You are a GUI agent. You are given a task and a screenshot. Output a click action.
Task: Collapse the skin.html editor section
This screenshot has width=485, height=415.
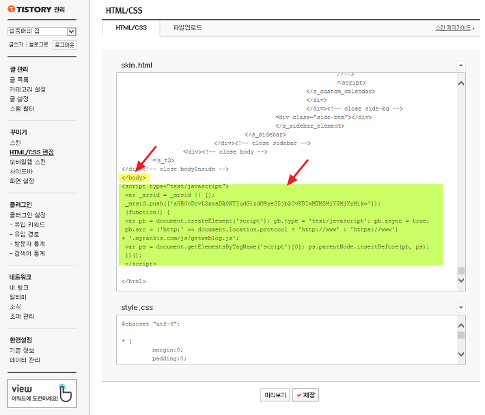pyautogui.click(x=461, y=66)
